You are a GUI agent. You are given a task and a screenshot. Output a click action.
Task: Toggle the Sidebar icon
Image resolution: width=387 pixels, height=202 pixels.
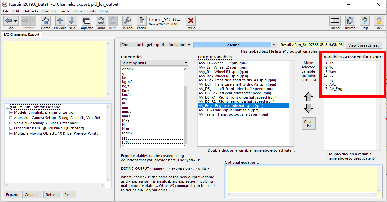(x=335, y=21)
